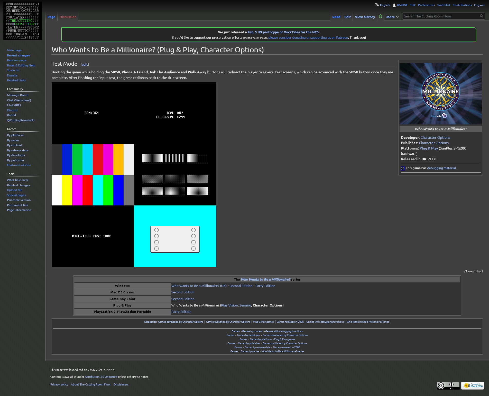Open the Printable version

point(19,200)
